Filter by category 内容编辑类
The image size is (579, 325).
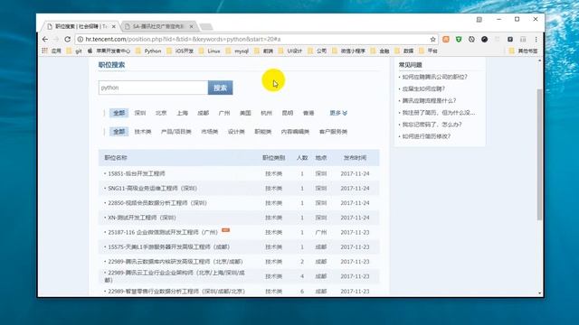(295, 132)
